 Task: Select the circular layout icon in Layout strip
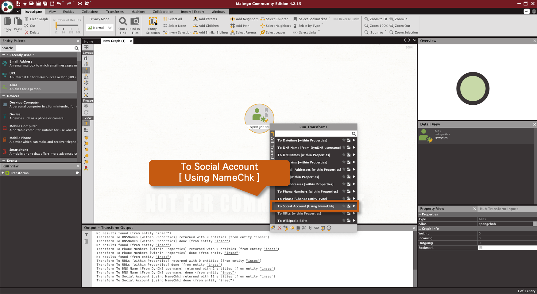86,83
